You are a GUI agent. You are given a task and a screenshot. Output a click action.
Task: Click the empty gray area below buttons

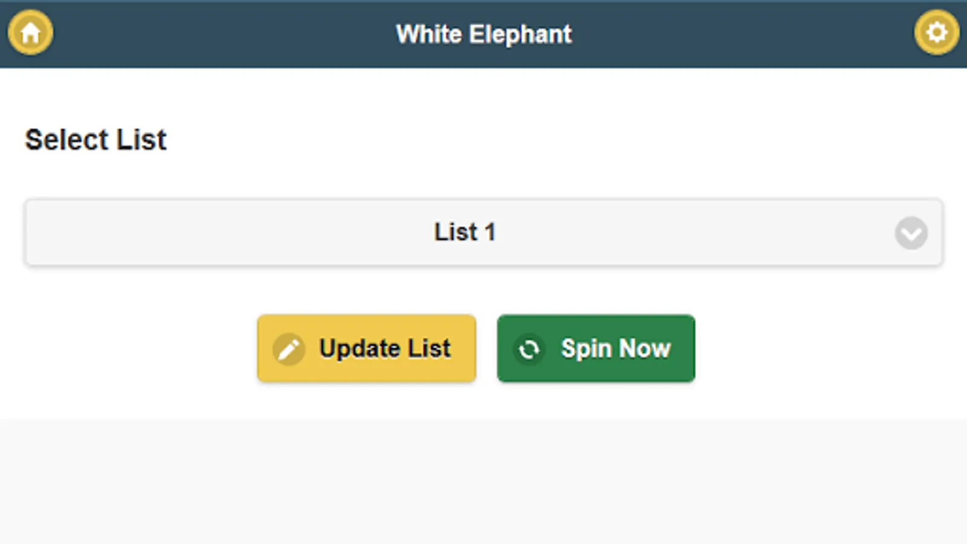483,484
